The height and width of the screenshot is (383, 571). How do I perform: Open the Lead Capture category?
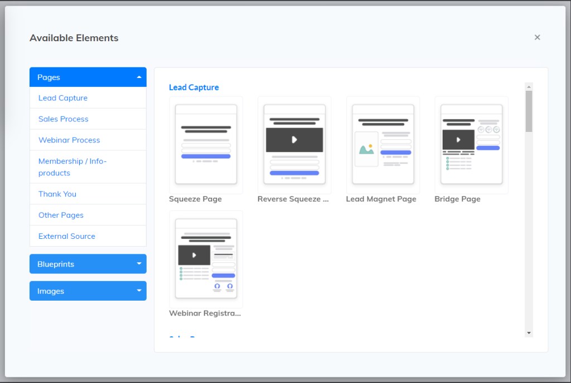(x=63, y=98)
